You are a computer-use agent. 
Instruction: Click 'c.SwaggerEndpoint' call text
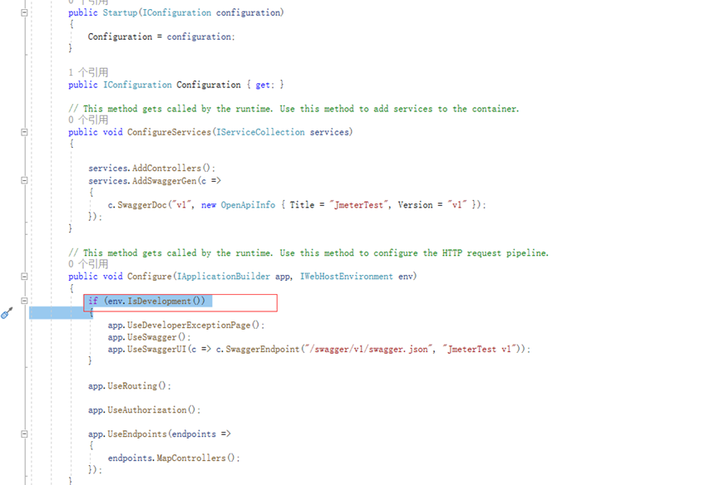point(257,349)
